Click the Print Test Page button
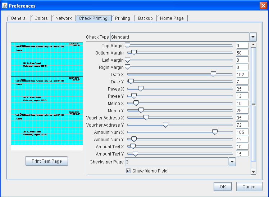Image resolution: width=269 pixels, height=197 pixels. point(47,161)
